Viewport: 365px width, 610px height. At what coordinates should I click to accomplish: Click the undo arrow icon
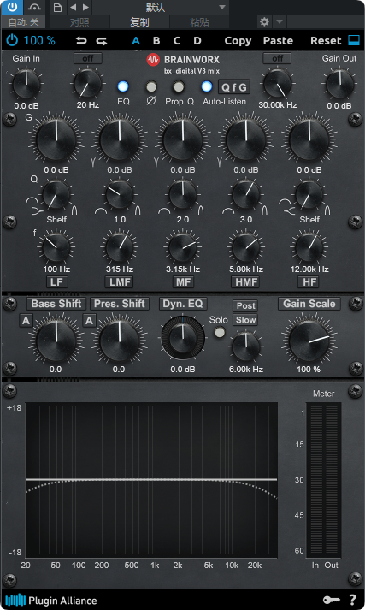[x=81, y=40]
